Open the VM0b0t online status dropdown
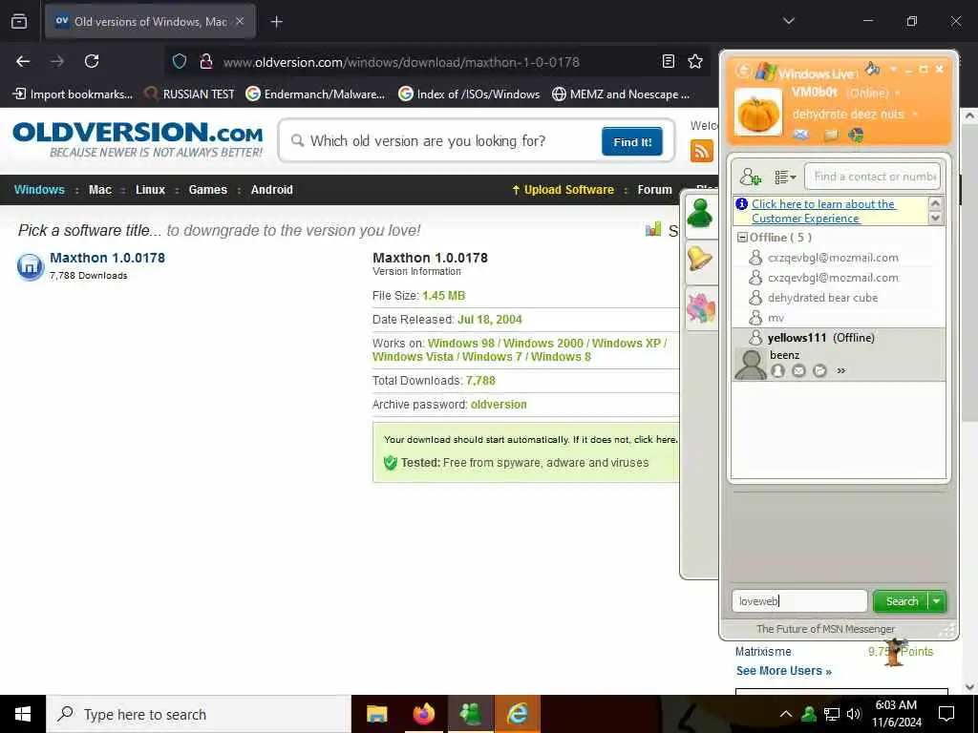The height and width of the screenshot is (733, 978). point(898,94)
